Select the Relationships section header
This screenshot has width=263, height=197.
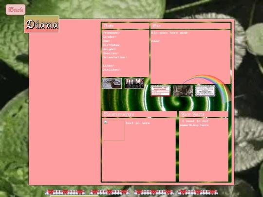(139, 114)
